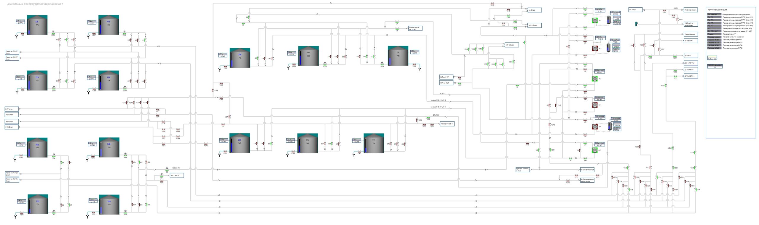Click "Крекинг-остаток + ОВГ" box

point(415,28)
